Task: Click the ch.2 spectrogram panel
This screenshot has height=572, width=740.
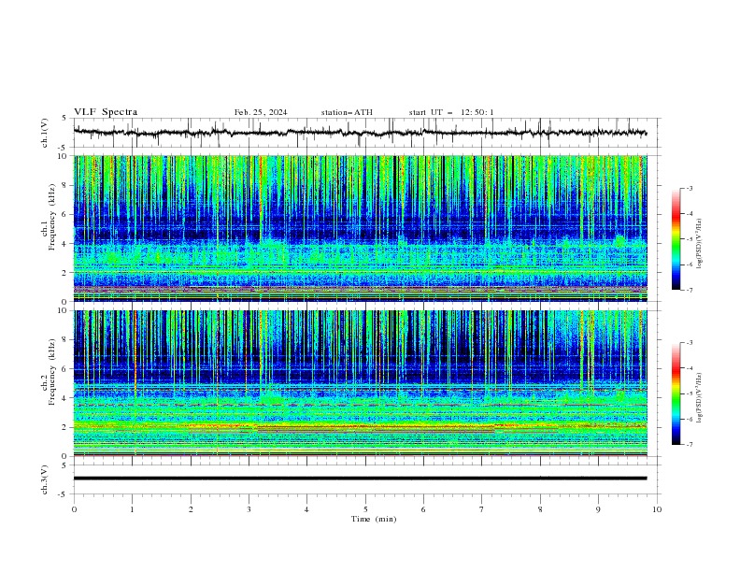Action: (x=360, y=383)
